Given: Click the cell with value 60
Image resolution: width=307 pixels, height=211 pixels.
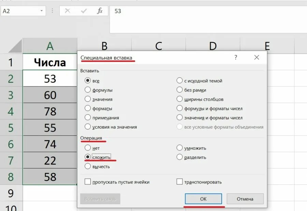Looking at the screenshot, I should tap(50, 95).
